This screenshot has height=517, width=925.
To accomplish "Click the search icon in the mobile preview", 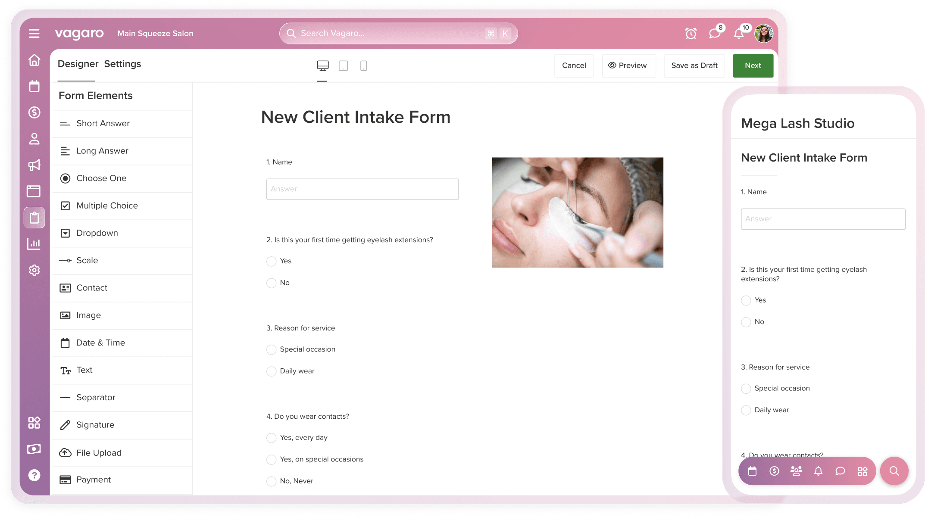I will pyautogui.click(x=894, y=471).
